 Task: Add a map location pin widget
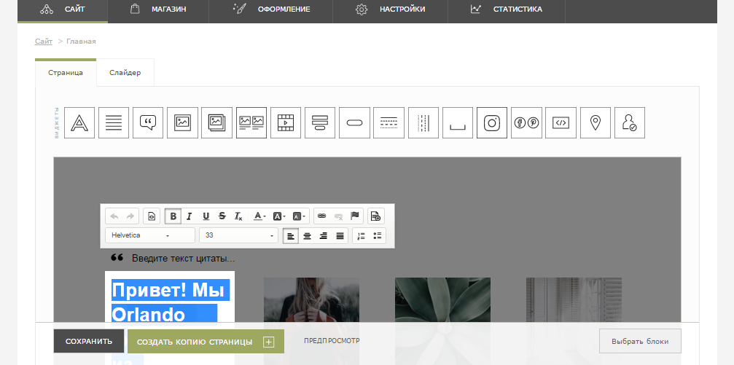click(596, 122)
